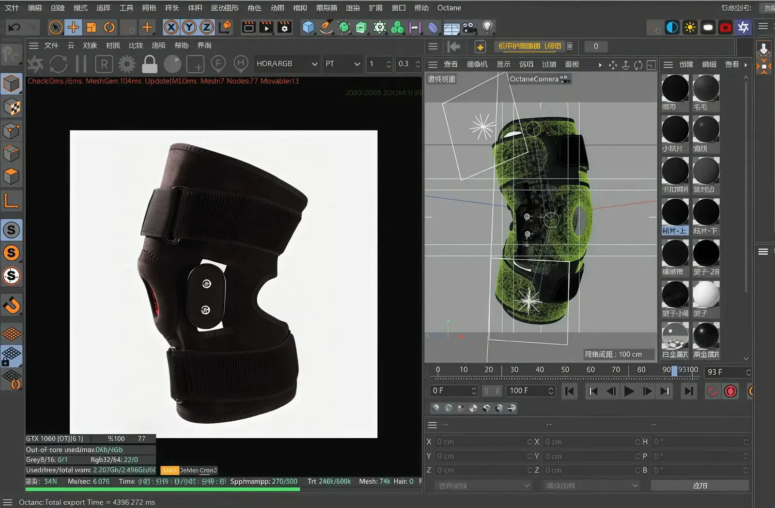Open the first menu in Octane viewer panel
The width and height of the screenshot is (775, 508).
coord(51,46)
